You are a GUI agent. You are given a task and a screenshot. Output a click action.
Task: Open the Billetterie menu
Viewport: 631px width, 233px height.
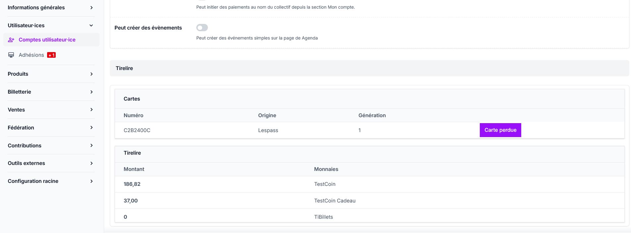coord(19,92)
